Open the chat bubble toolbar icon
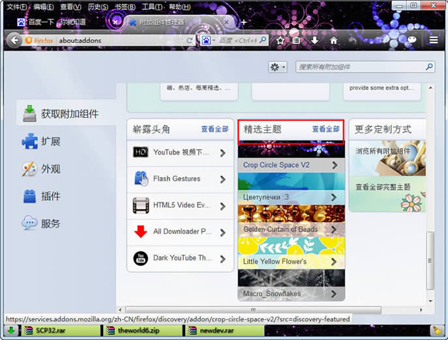The image size is (448, 340). pyautogui.click(x=411, y=40)
